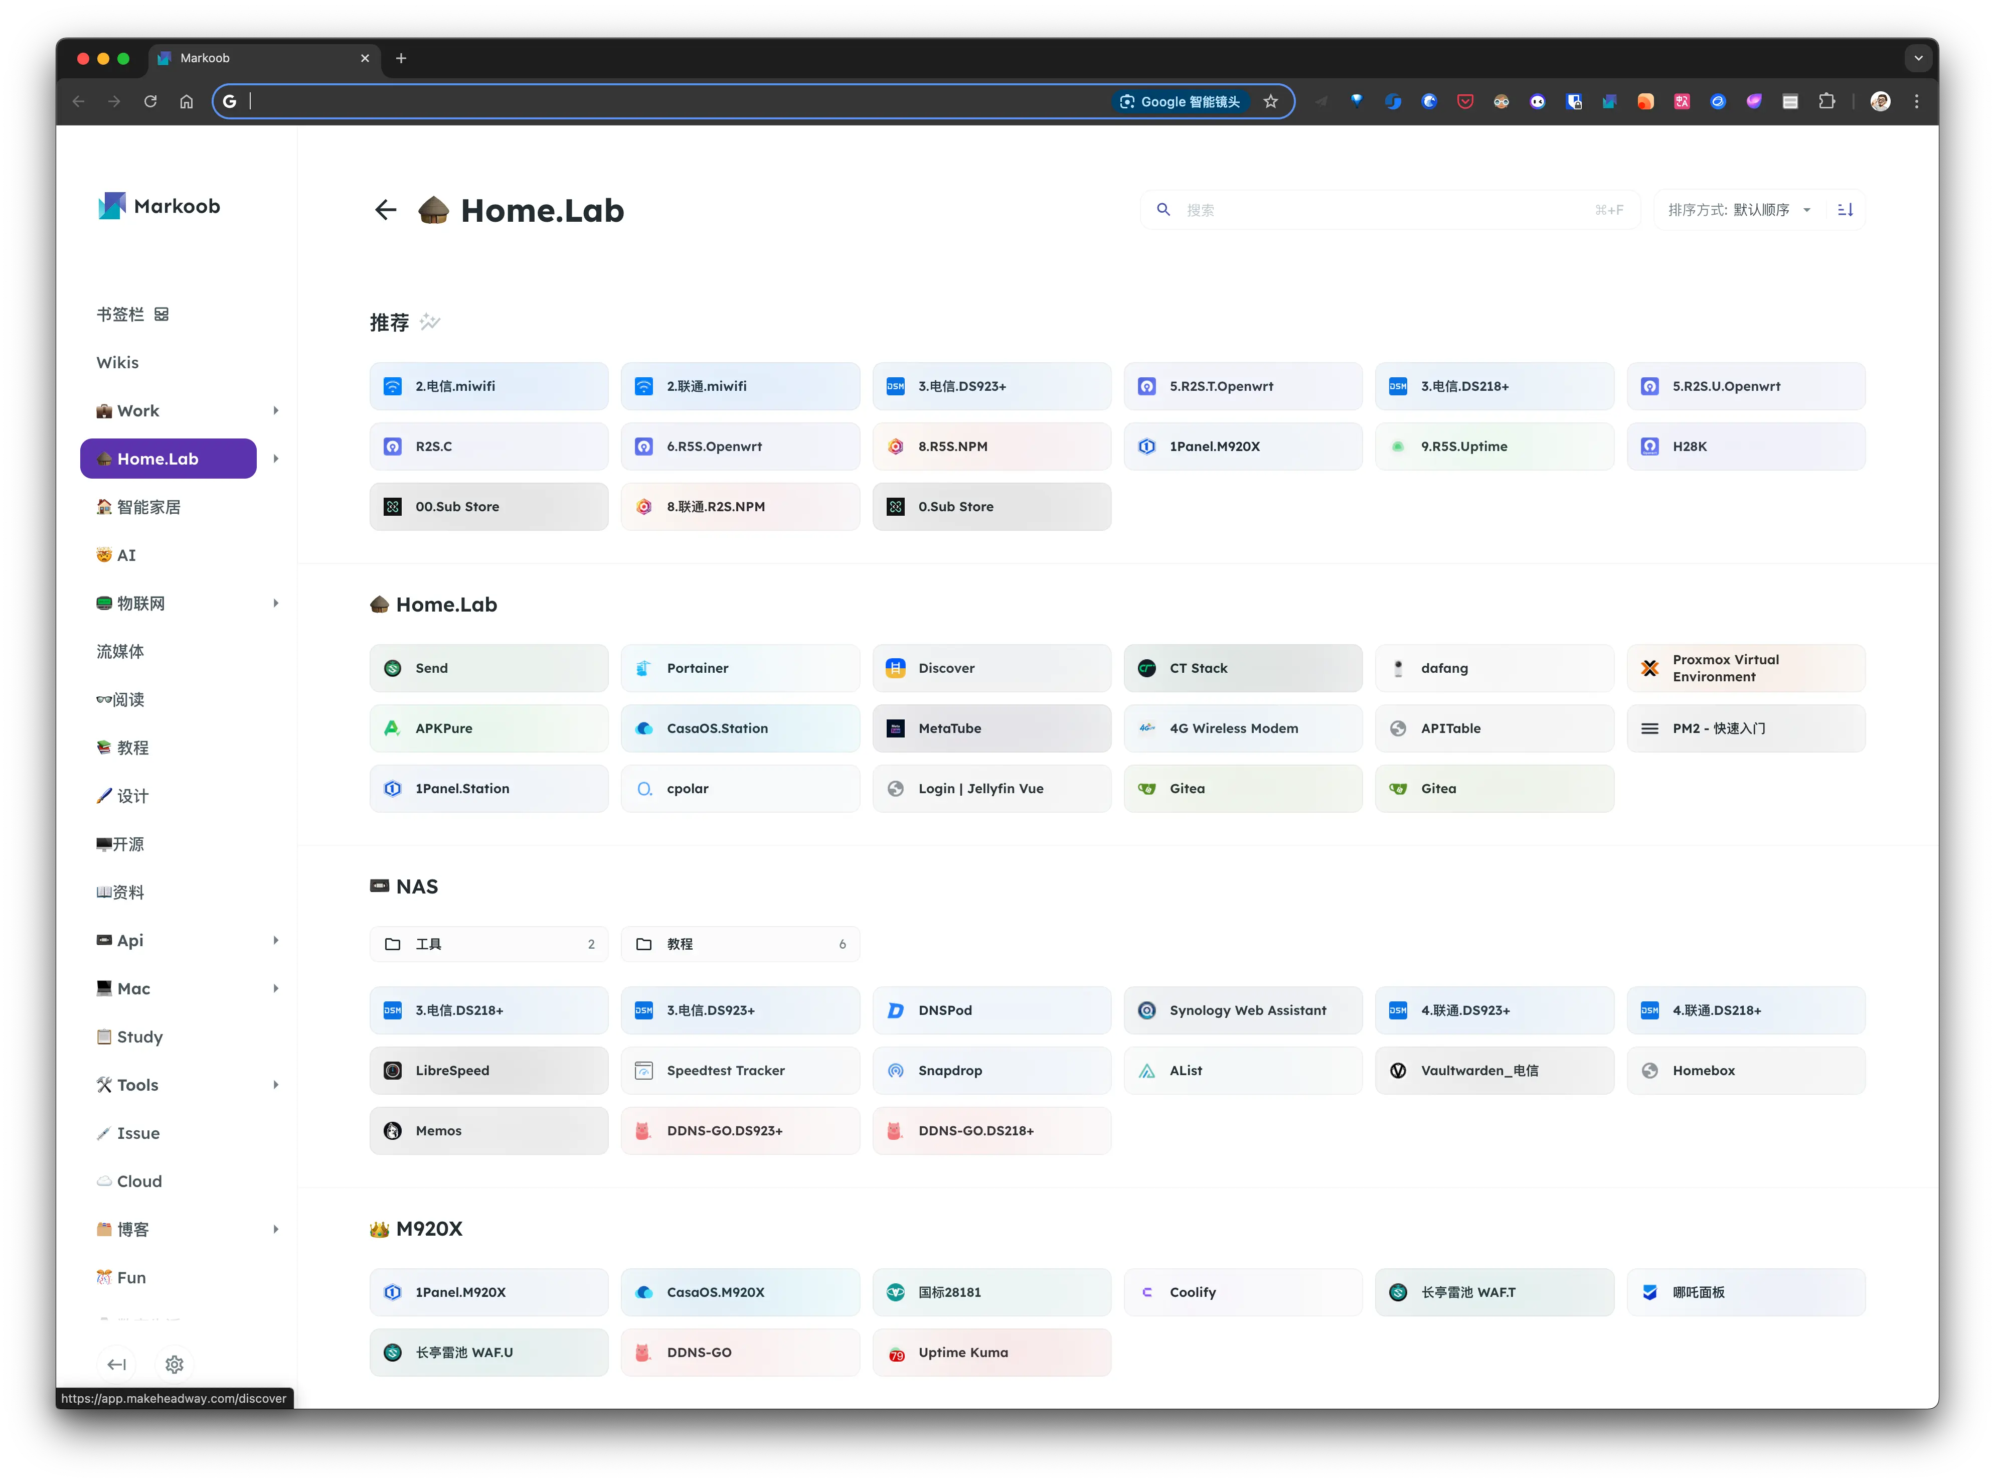Image resolution: width=1995 pixels, height=1483 pixels.
Task: Select 智能家居 in the sidebar
Action: point(148,507)
